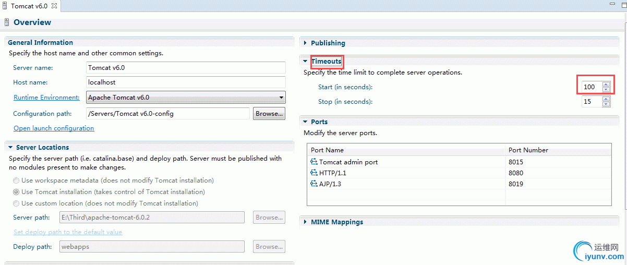The height and width of the screenshot is (265, 627).
Task: Click the Start seconds value field
Action: click(x=592, y=87)
